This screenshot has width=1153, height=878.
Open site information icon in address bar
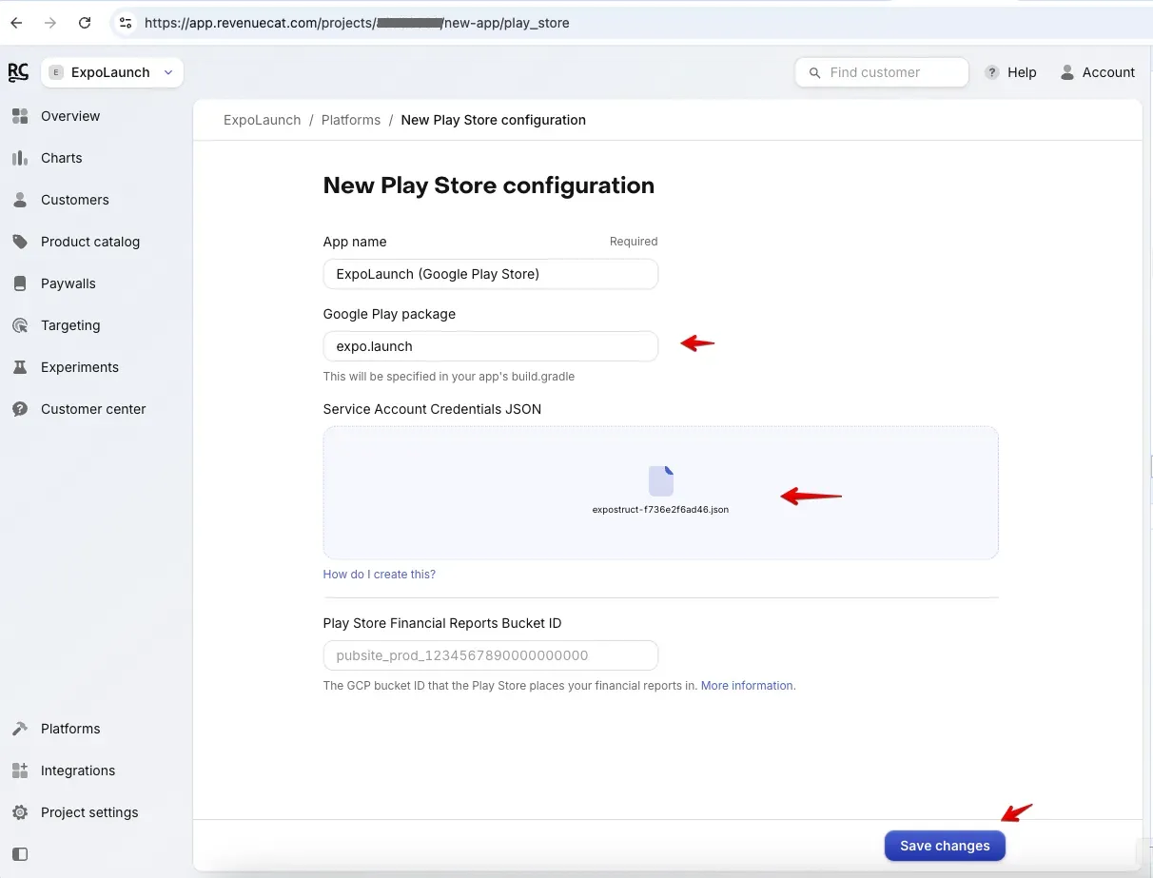point(125,23)
